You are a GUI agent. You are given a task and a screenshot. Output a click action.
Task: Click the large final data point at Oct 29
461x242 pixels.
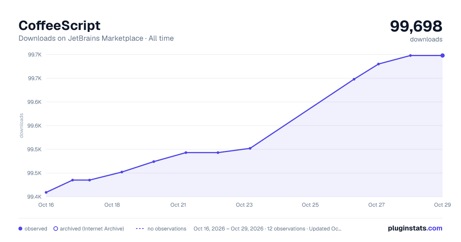443,56
